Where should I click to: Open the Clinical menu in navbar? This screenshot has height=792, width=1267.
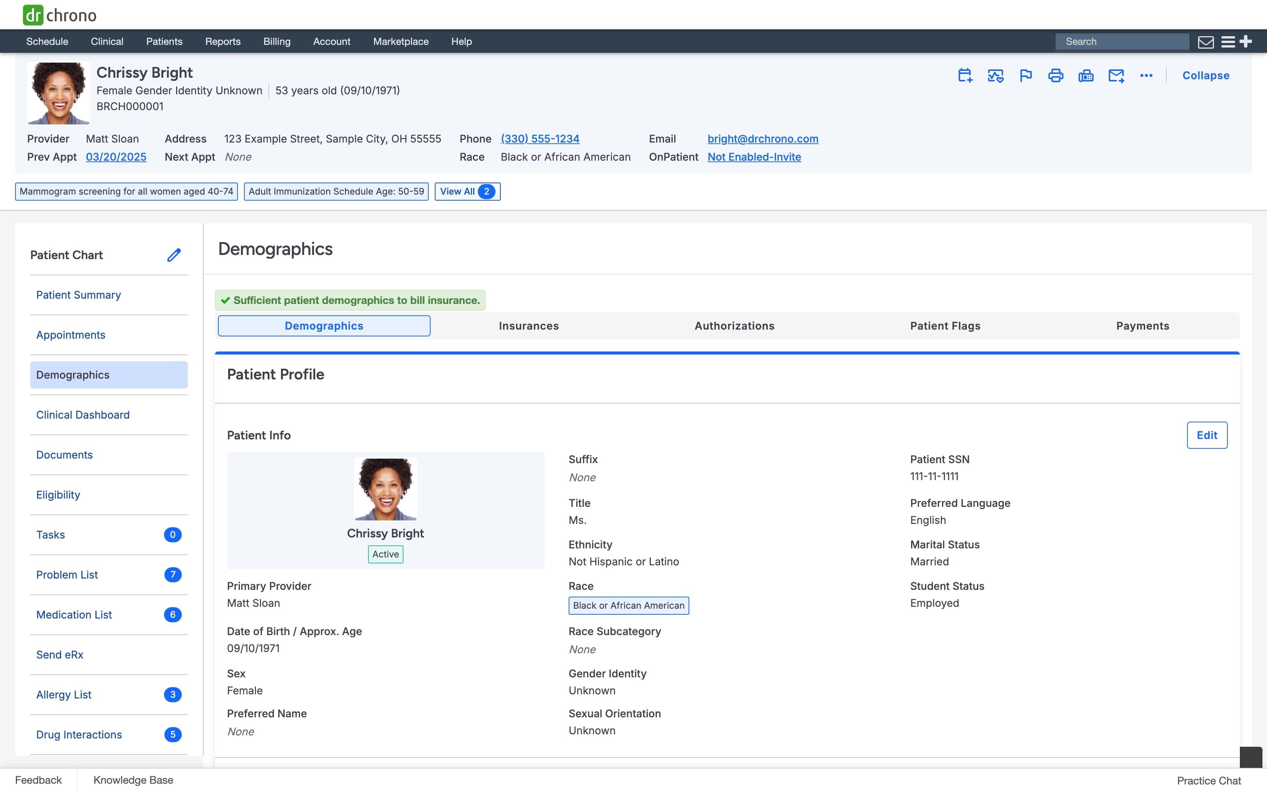pos(107,41)
